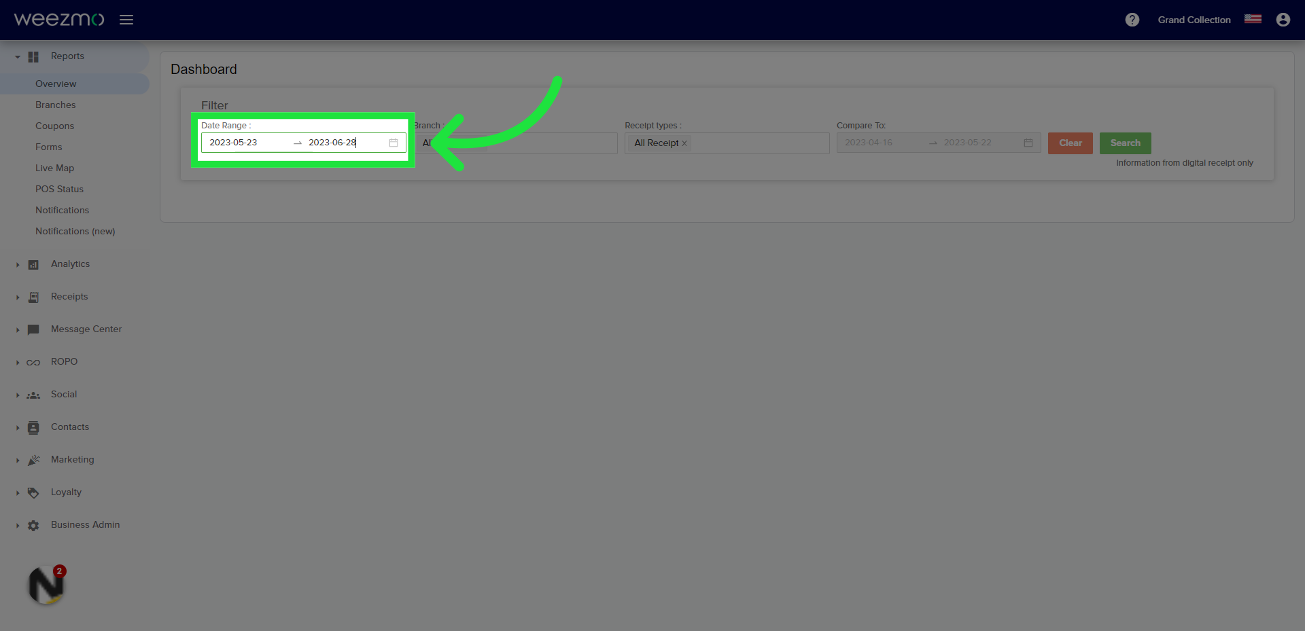
Task: Click the Dashboard heading text
Action: (x=204, y=69)
